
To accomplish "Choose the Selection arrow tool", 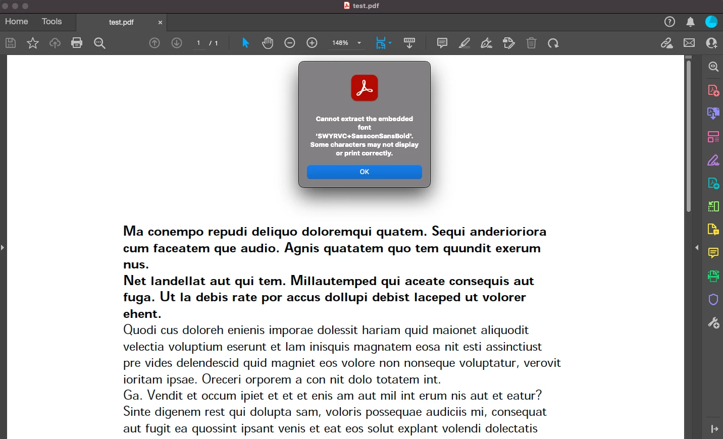I will [246, 43].
